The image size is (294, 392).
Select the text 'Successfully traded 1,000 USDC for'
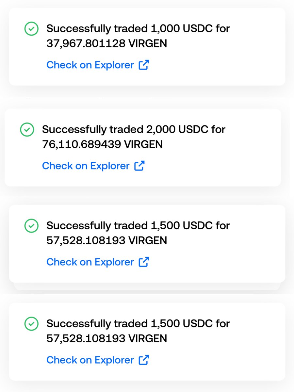click(x=138, y=29)
